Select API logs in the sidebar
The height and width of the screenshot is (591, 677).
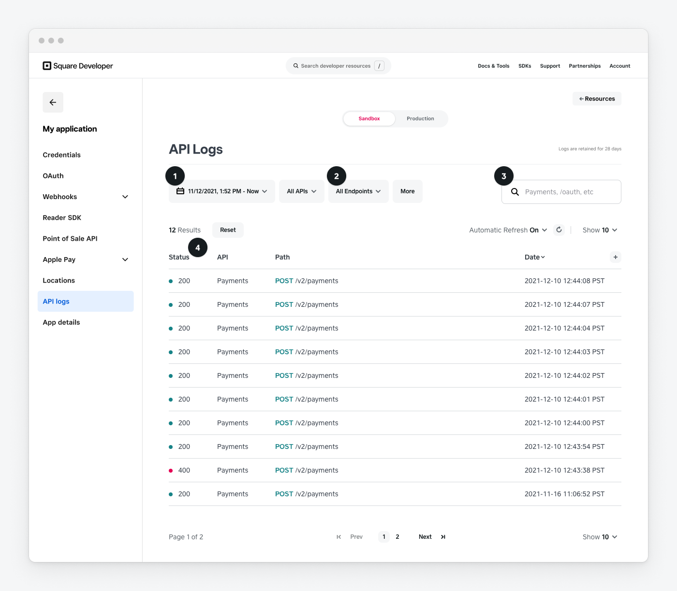point(86,301)
